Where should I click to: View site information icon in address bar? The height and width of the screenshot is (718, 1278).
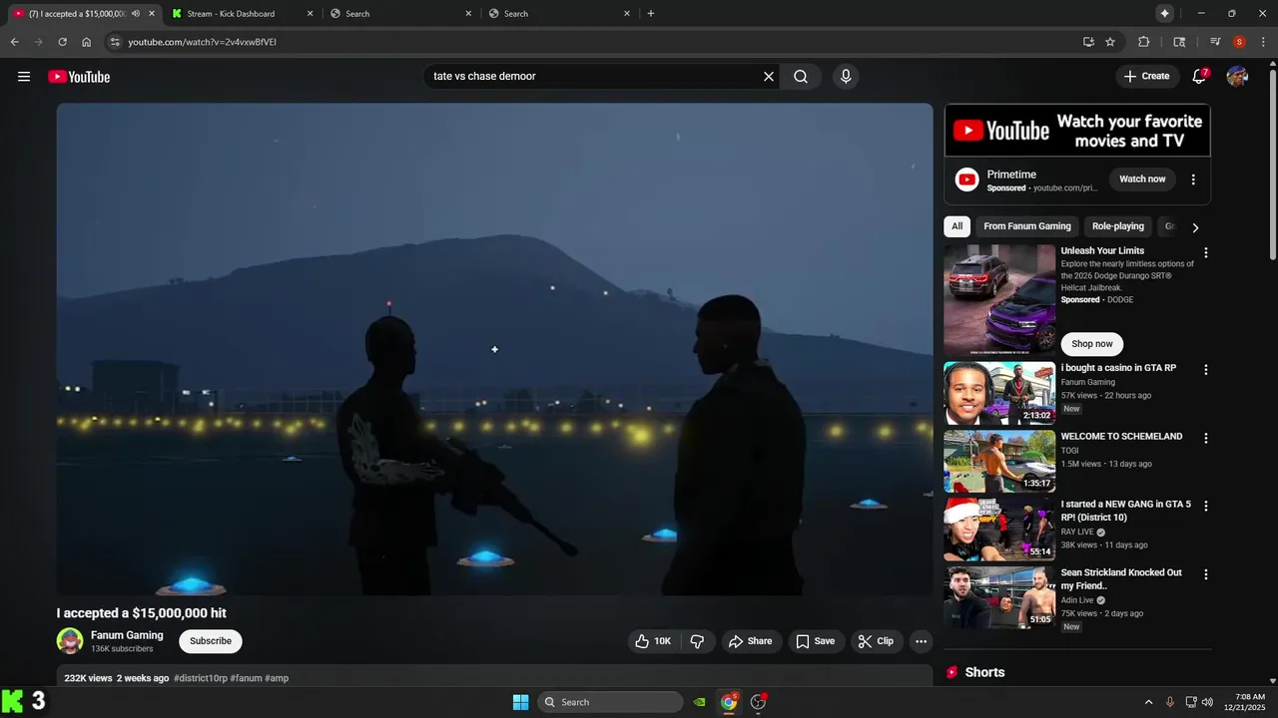pos(115,42)
